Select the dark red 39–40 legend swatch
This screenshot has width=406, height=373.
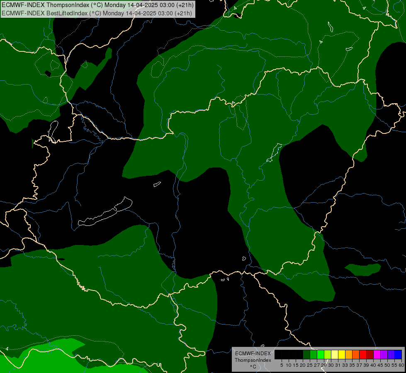click(370, 354)
